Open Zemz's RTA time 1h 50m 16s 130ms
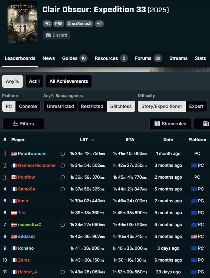This screenshot has width=210, height=278. [x=130, y=260]
